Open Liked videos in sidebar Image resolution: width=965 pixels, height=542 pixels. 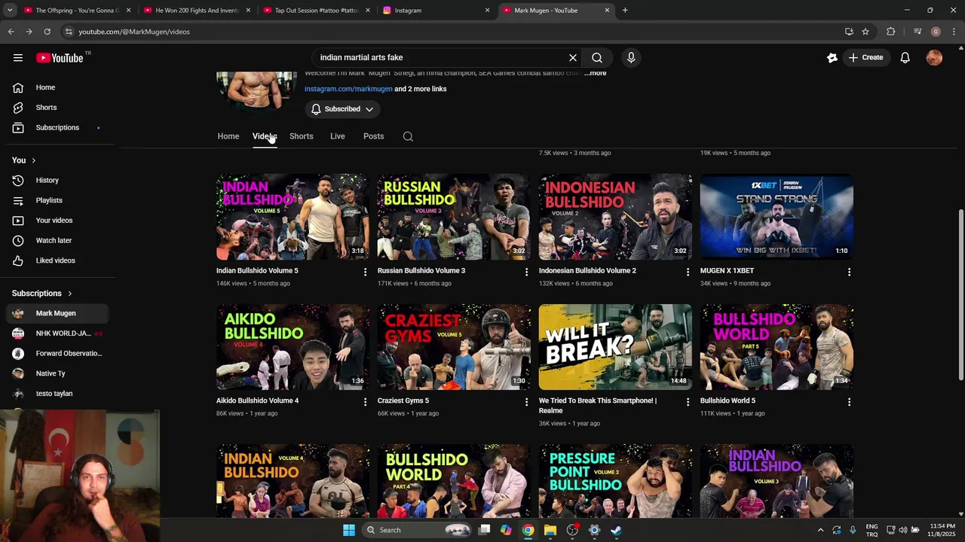click(x=57, y=260)
